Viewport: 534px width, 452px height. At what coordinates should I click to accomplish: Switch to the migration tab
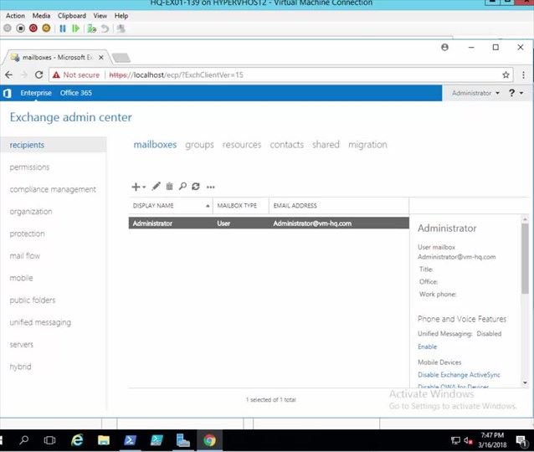click(367, 145)
